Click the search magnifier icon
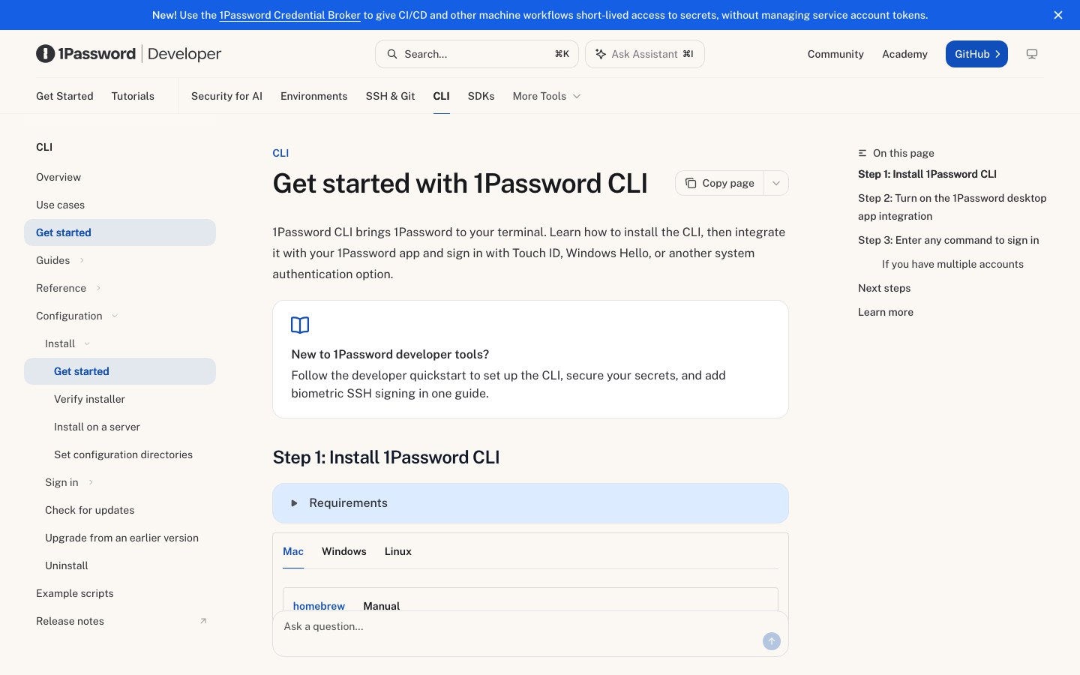Image resolution: width=1080 pixels, height=675 pixels. point(391,54)
